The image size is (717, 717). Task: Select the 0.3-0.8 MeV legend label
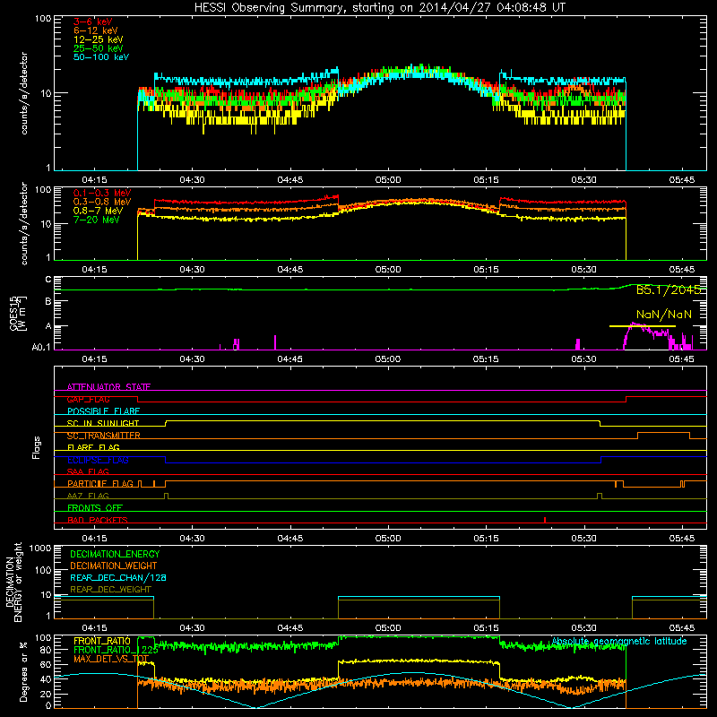click(102, 202)
